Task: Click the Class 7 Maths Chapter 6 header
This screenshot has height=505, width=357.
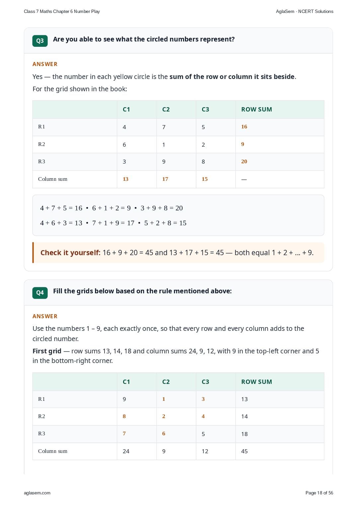Action: click(62, 11)
